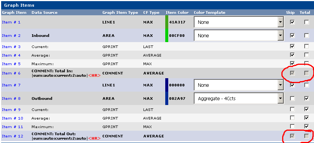Click the CF Type column header
The image size is (314, 143).
(151, 13)
